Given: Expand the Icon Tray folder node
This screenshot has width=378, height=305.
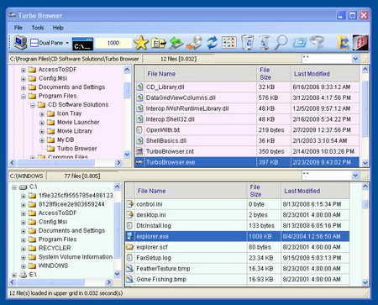Looking at the screenshot, I should click(42, 113).
